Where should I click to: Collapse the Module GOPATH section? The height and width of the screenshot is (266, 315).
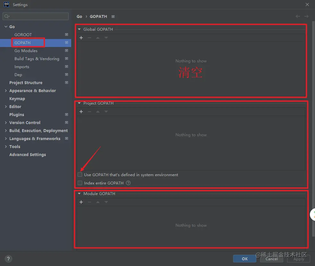coord(79,194)
